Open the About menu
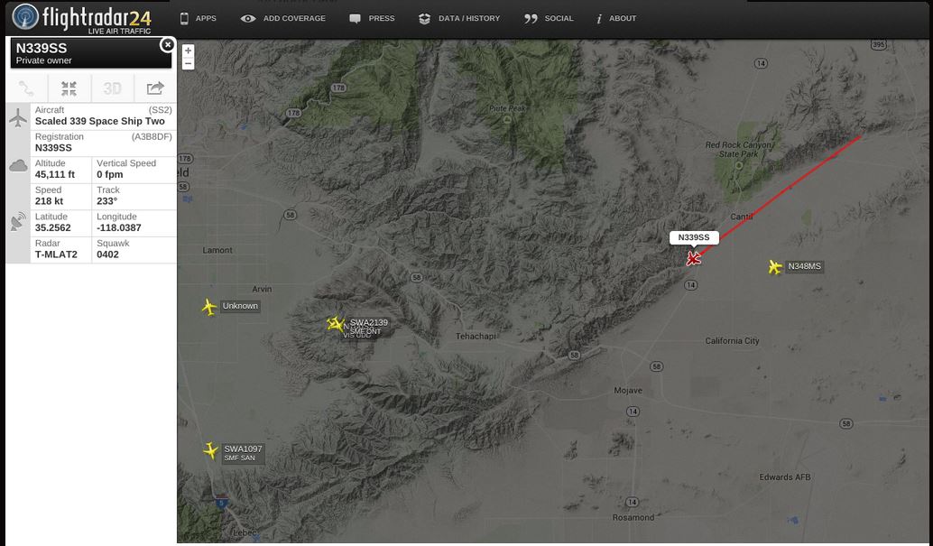Viewport: 933px width, 546px height. (x=616, y=18)
